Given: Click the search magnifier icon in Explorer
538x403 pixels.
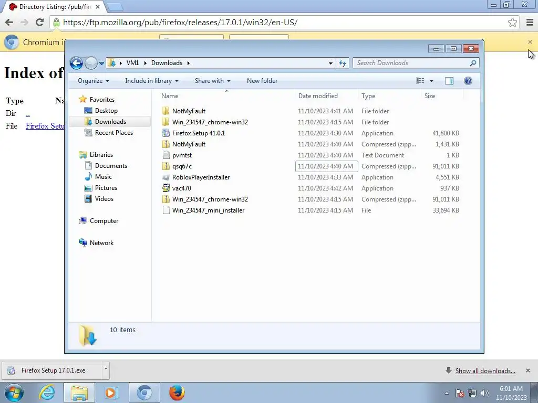Looking at the screenshot, I should 473,63.
